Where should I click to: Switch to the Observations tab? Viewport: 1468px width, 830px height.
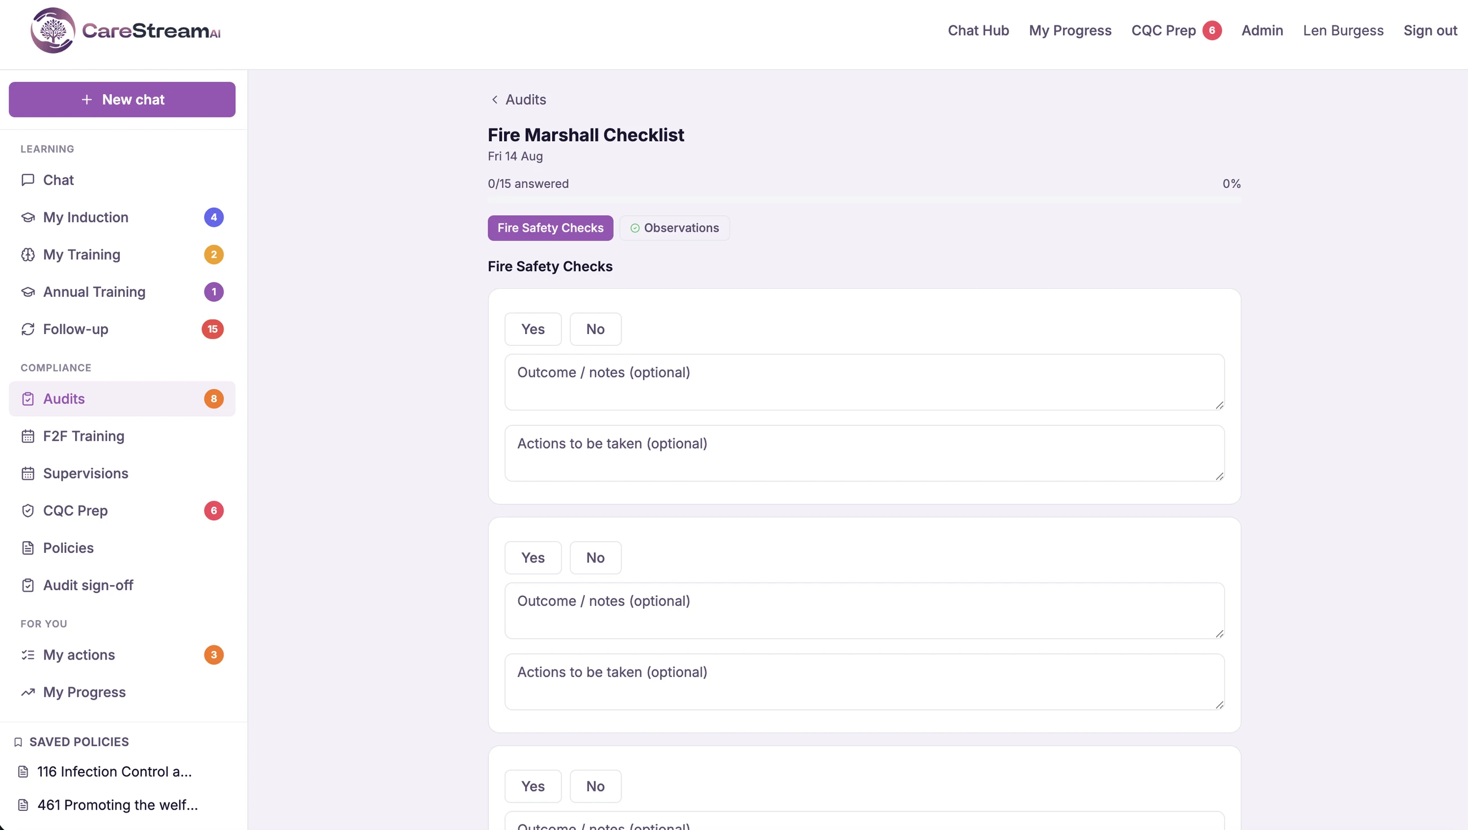tap(675, 228)
